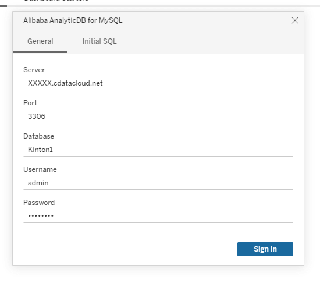Focus the masked Password field

(x=158, y=216)
